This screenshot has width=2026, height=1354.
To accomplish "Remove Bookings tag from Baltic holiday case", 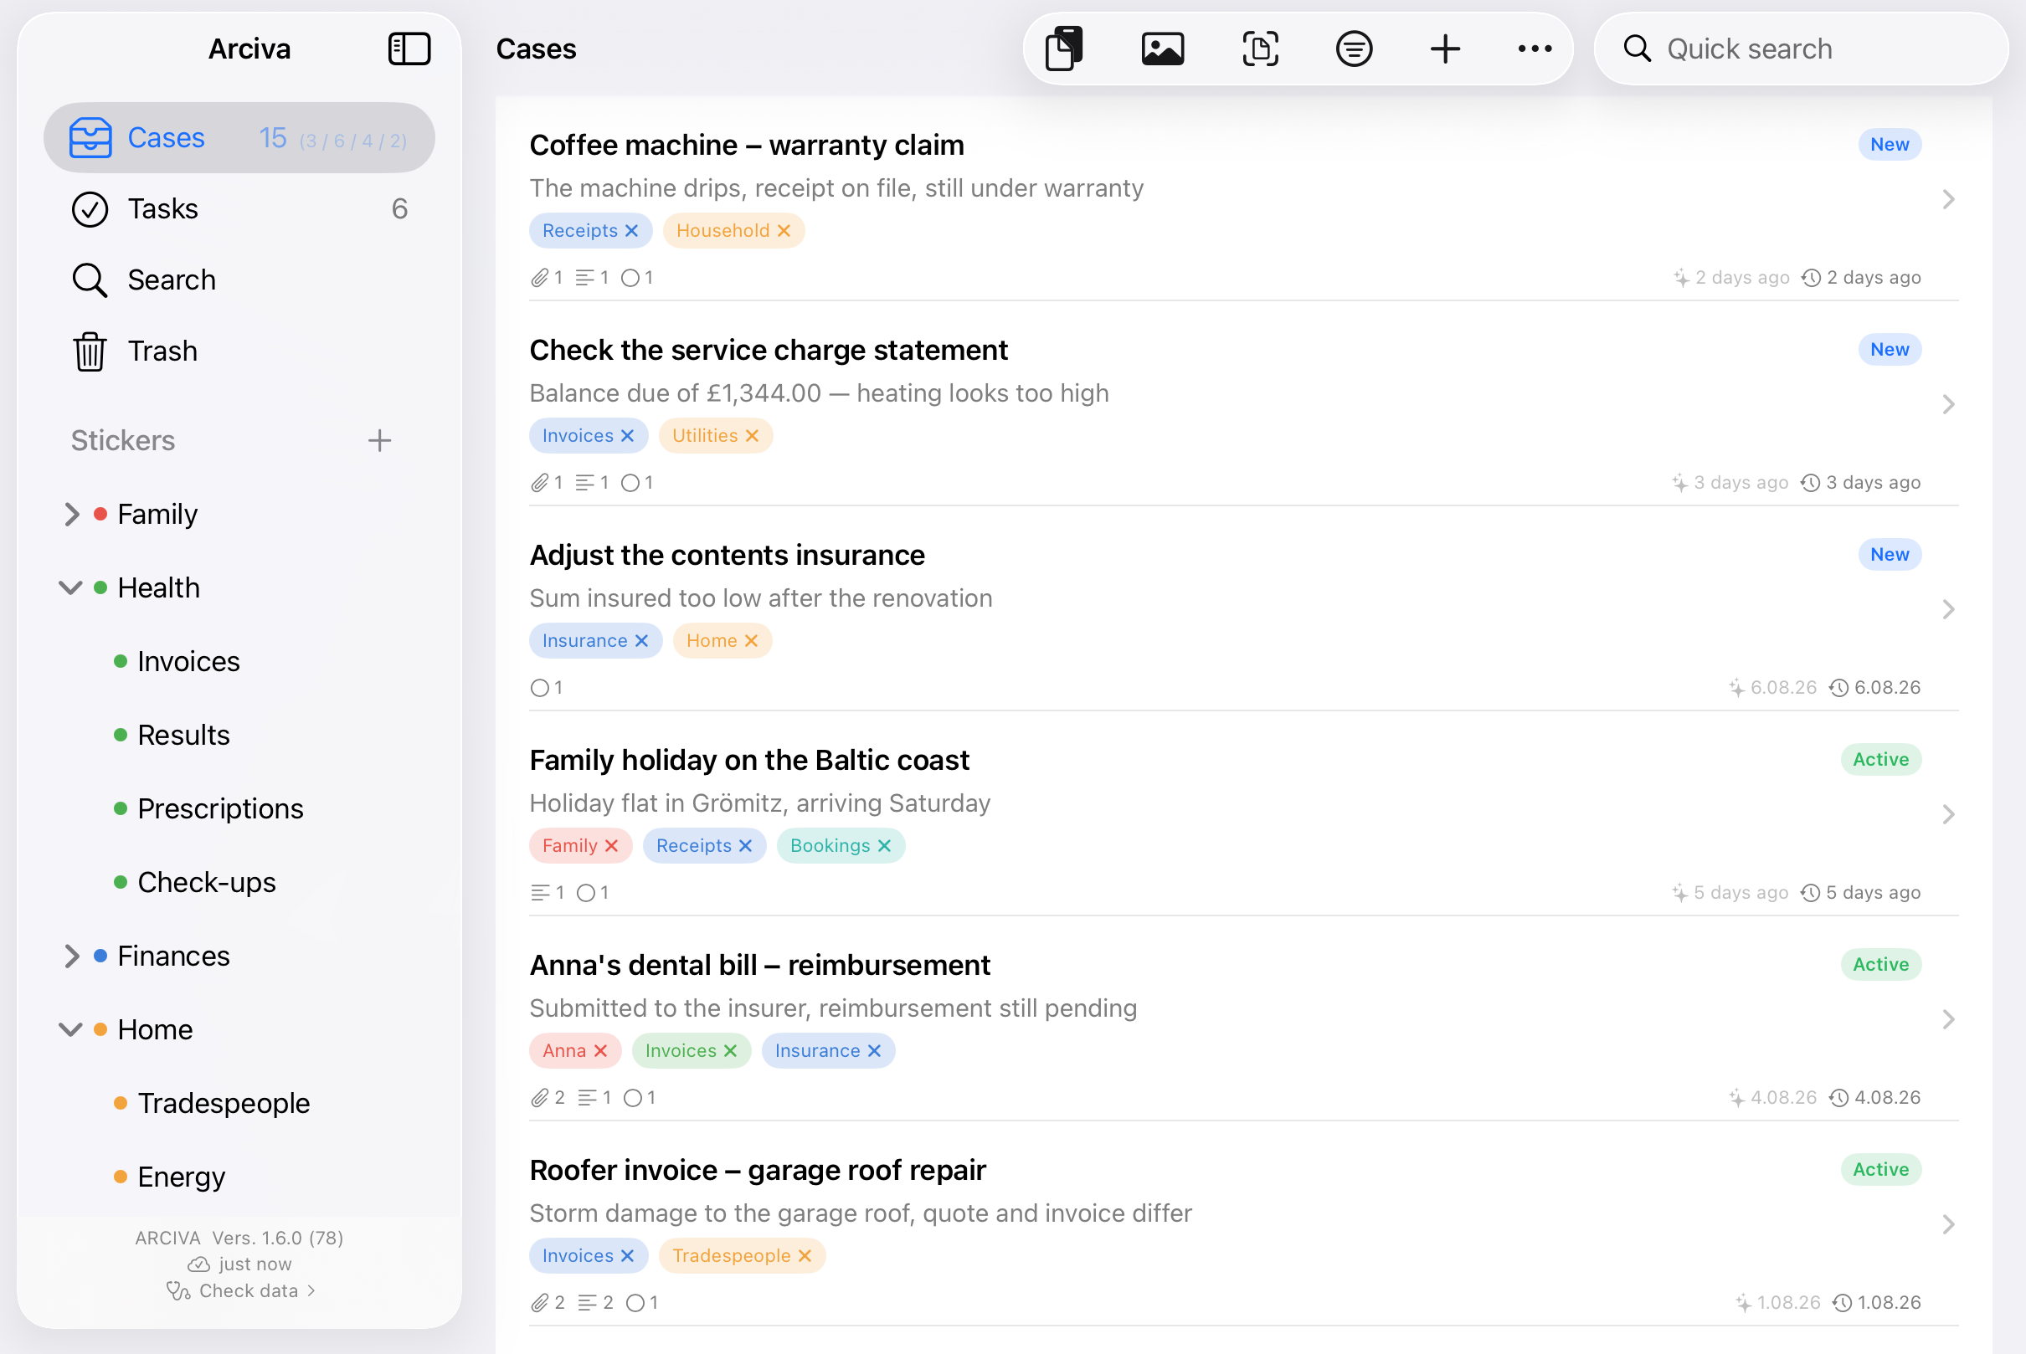I will 884,845.
